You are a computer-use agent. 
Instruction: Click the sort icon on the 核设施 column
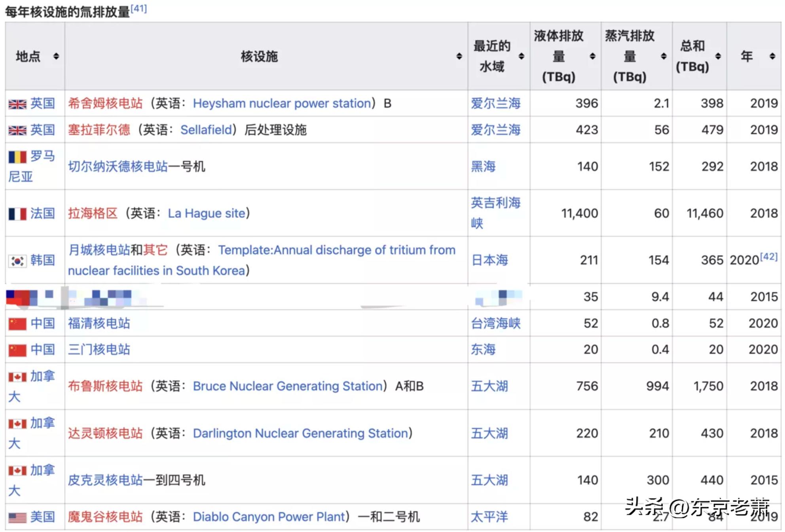(459, 57)
